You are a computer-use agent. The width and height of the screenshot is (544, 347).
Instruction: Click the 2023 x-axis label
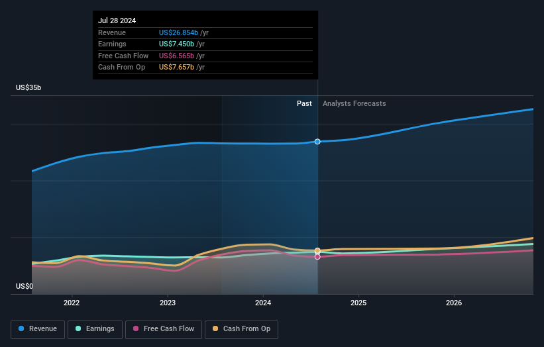tap(168, 303)
